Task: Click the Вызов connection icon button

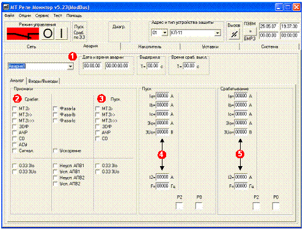Action: pos(234,34)
